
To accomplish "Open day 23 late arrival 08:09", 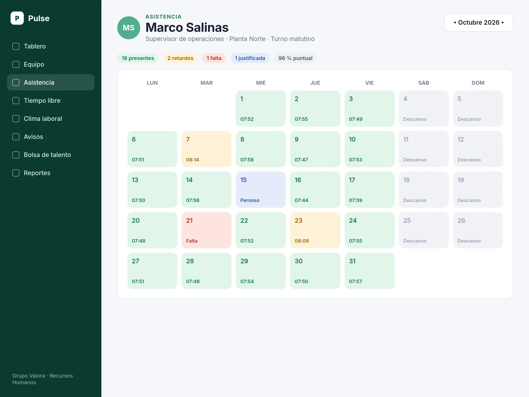I will point(315,230).
